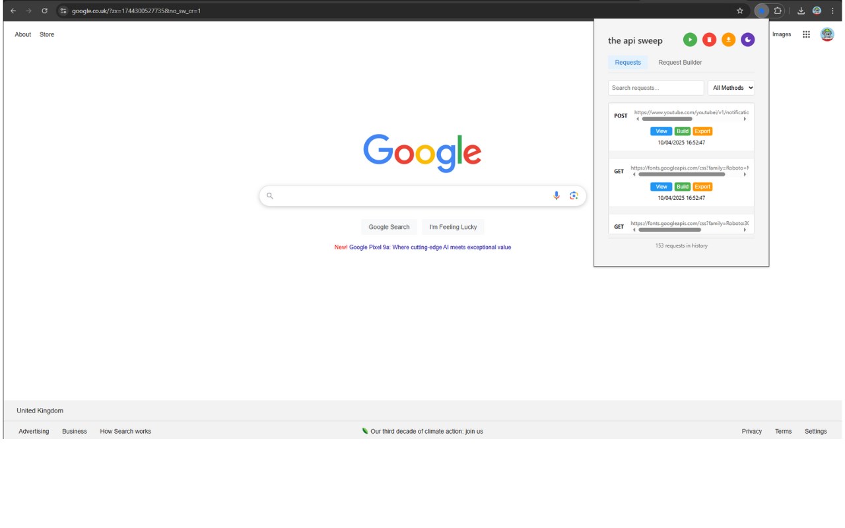View the Roboto+ GET request
This screenshot has height=528, width=845.
[x=661, y=187]
